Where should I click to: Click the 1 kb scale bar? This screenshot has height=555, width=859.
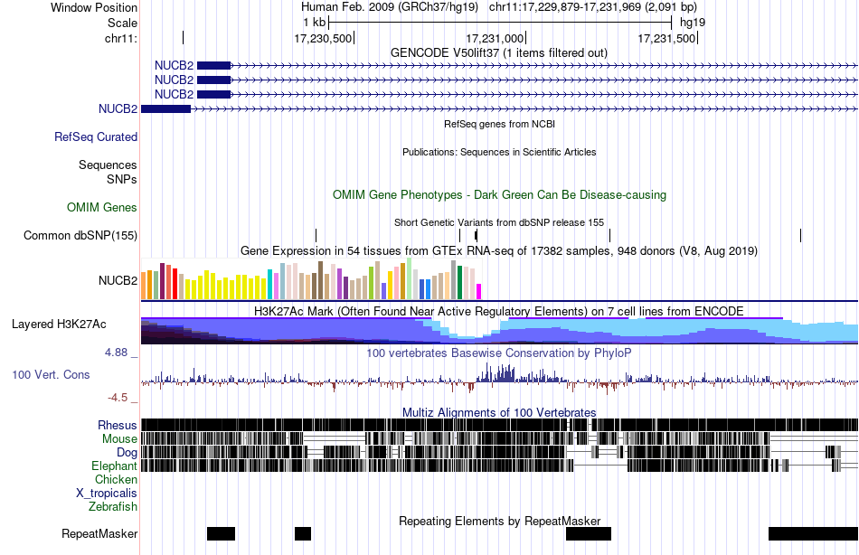click(500, 23)
